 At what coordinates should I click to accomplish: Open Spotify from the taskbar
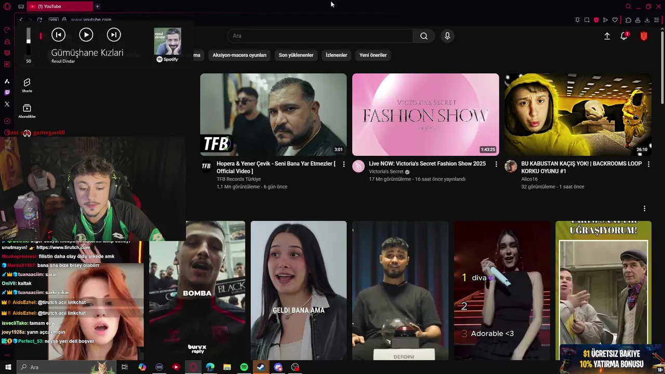point(244,367)
